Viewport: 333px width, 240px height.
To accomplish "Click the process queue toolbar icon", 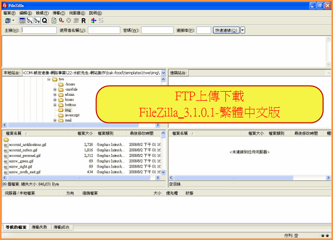I will pos(61,21).
